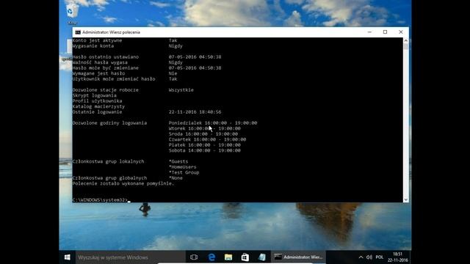Viewport: 470px width, 264px height.
Task: Click the Czwartek logon hours line
Action: coord(207,139)
